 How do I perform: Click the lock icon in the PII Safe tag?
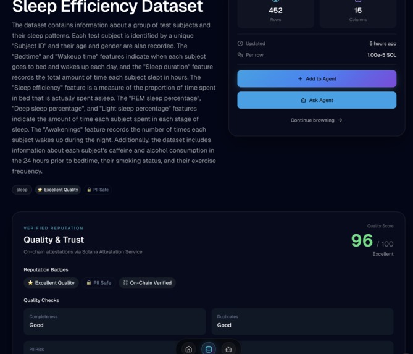click(x=89, y=190)
